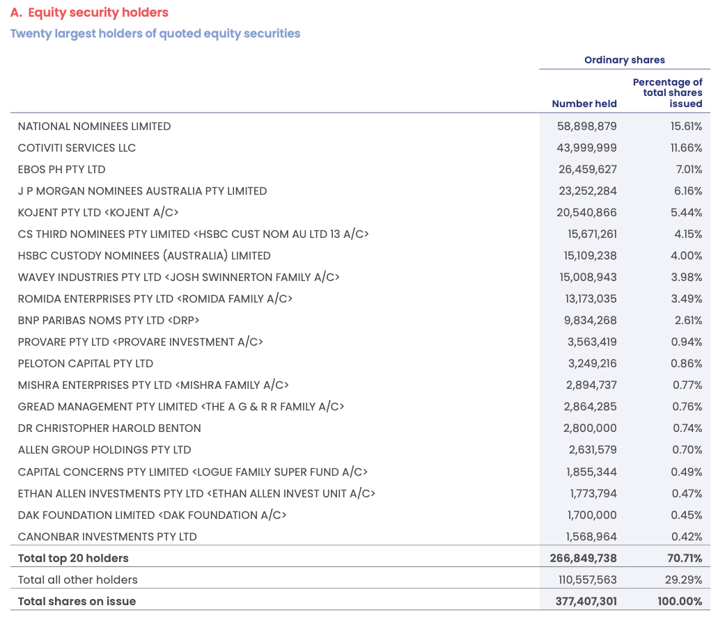The image size is (718, 624).
Task: Select BNP PARIBAS NOMS PTY LTD row
Action: pos(109,320)
